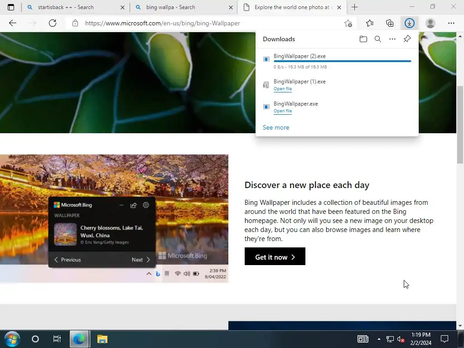Screen dimensions: 464x348
Task: Close the bing wallpa Search tab
Action: tap(231, 7)
